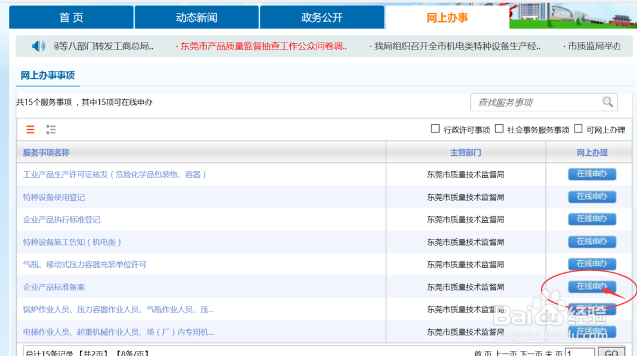Open 电梯作业人员、起重机械作业人员 service item
This screenshot has width=637, height=356.
pyautogui.click(x=118, y=332)
